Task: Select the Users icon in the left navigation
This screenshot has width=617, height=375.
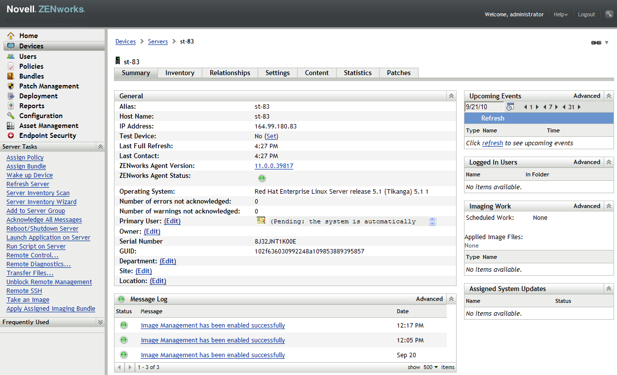Action: (x=10, y=56)
